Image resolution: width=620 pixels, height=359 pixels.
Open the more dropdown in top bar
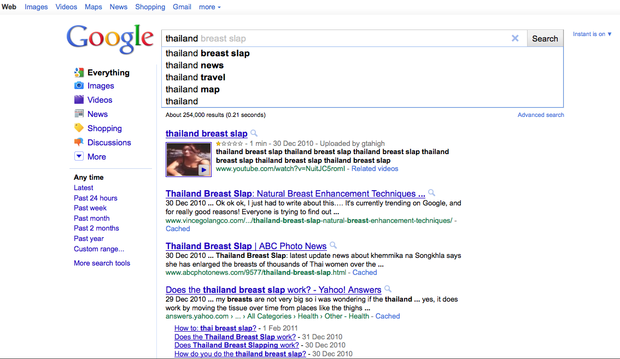tap(209, 7)
